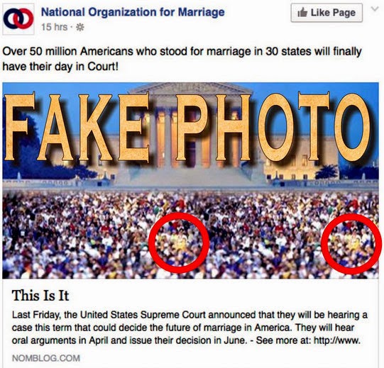The image size is (384, 368).
Task: Click the PHOTO word in overlay
Action: pyautogui.click(x=273, y=127)
